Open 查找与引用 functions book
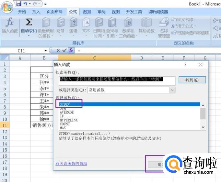The height and width of the screenshot is (182, 221). (112, 27)
